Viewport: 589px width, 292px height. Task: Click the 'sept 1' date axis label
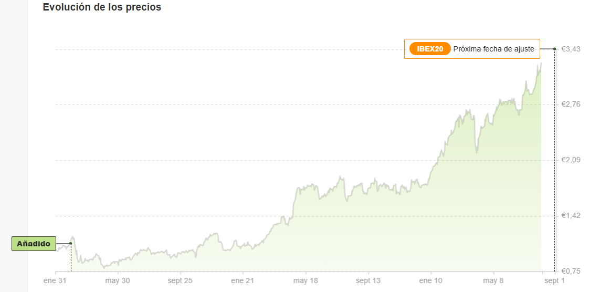[x=554, y=280]
